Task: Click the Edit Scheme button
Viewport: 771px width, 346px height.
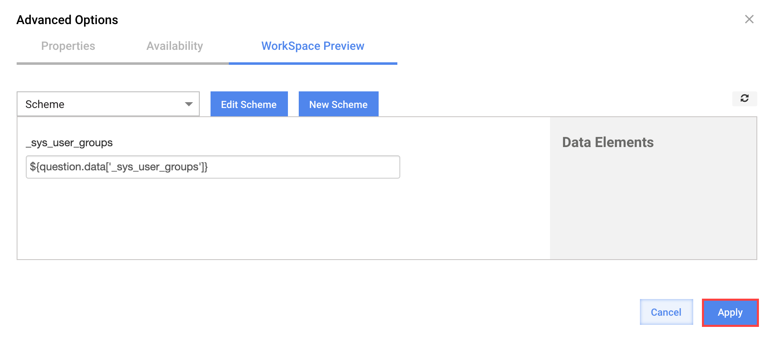Action: coord(249,104)
